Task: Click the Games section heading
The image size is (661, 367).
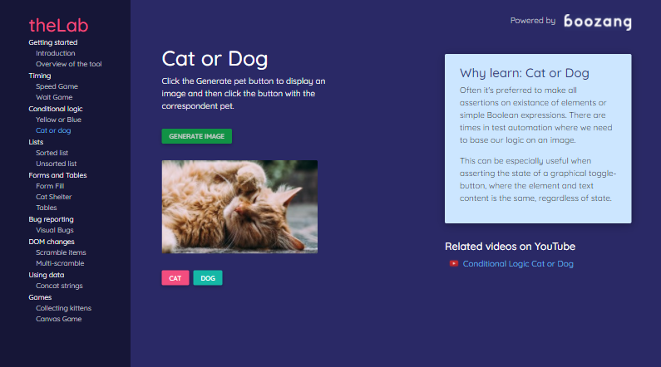Action: pyautogui.click(x=40, y=297)
